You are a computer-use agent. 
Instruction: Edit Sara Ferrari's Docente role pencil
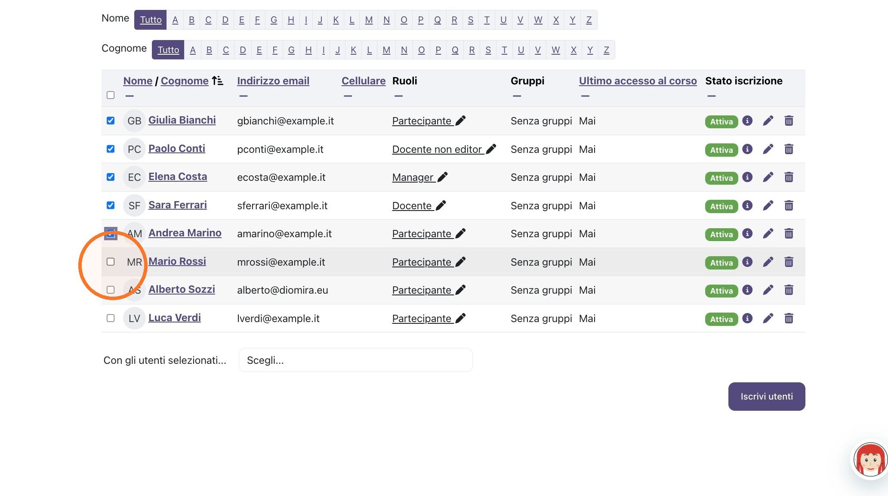(x=441, y=205)
